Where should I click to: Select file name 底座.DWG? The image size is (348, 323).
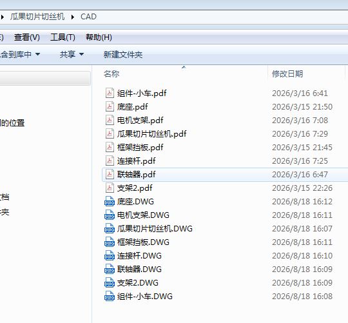(135, 202)
